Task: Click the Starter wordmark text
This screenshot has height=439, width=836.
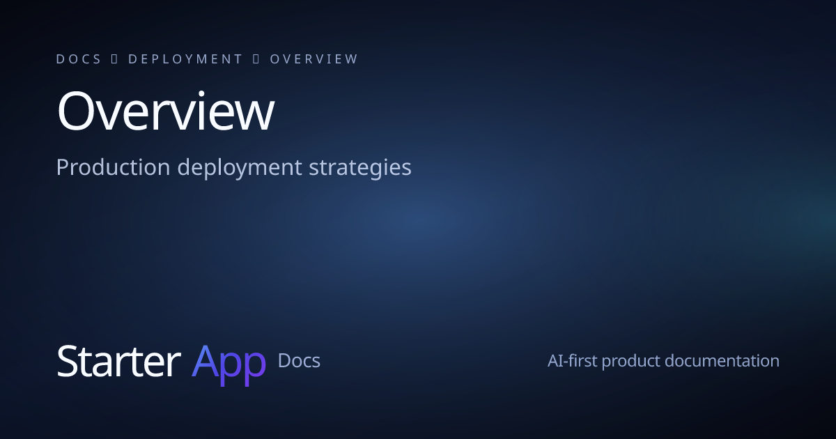Action: click(118, 361)
